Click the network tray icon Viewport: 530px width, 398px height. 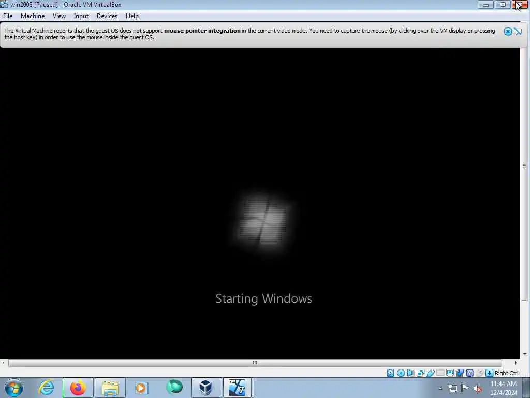452,389
